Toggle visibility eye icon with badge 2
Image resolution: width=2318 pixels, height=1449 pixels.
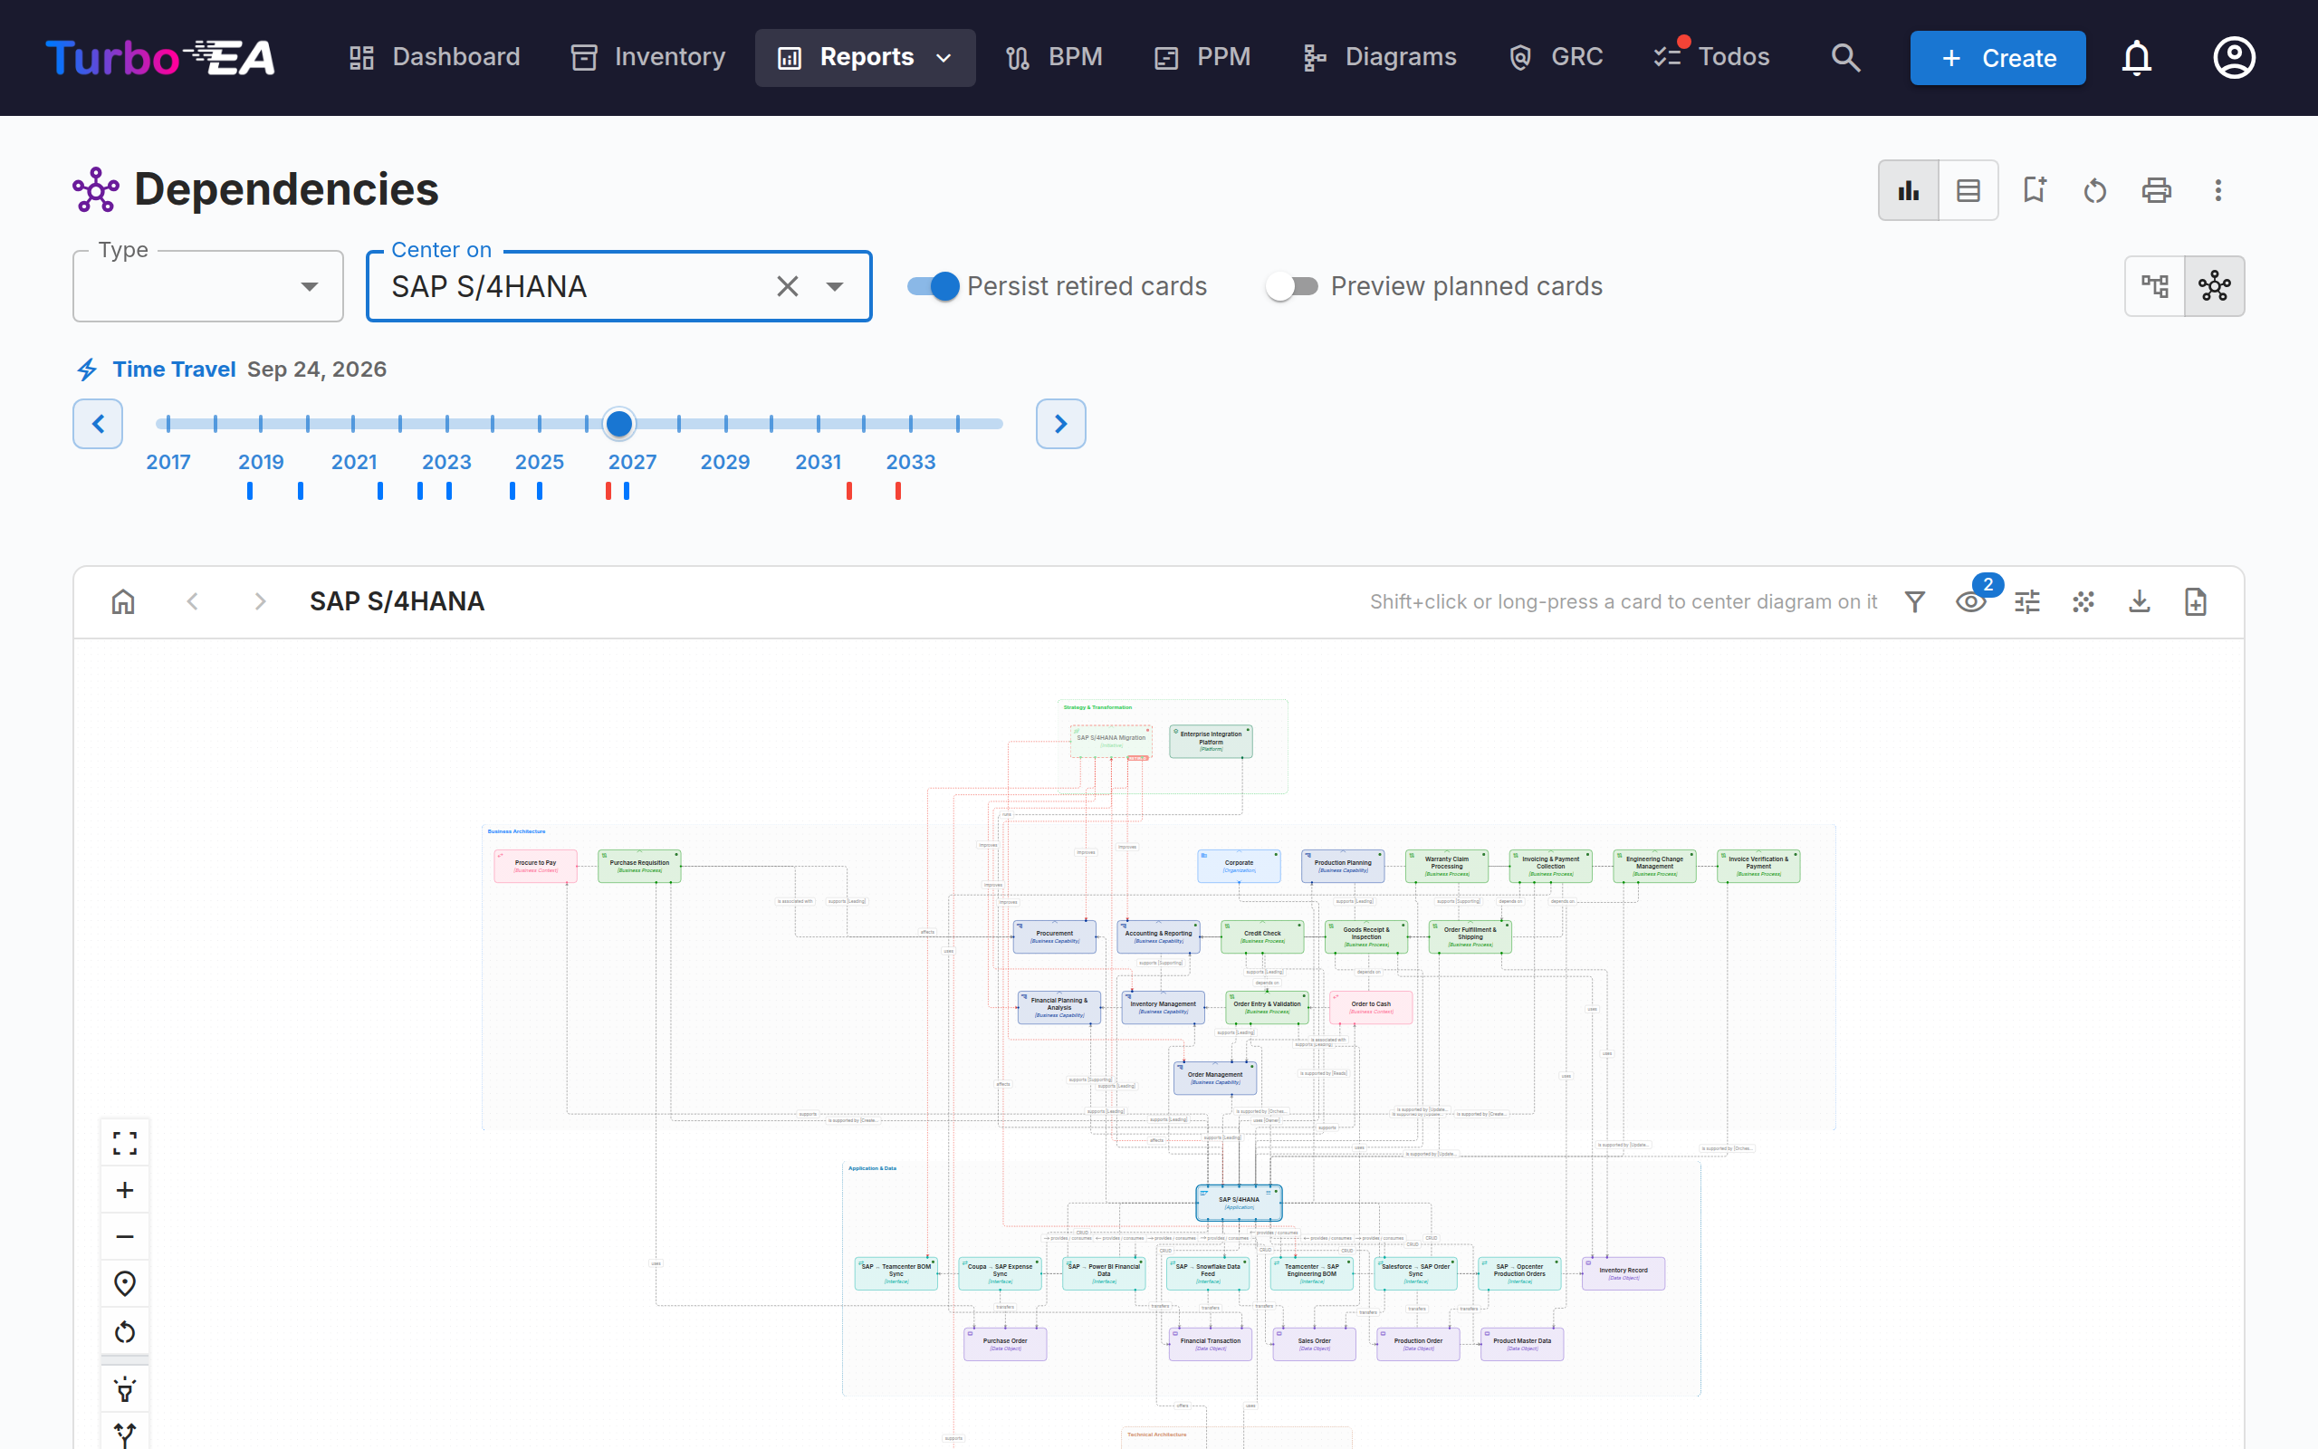(1970, 602)
